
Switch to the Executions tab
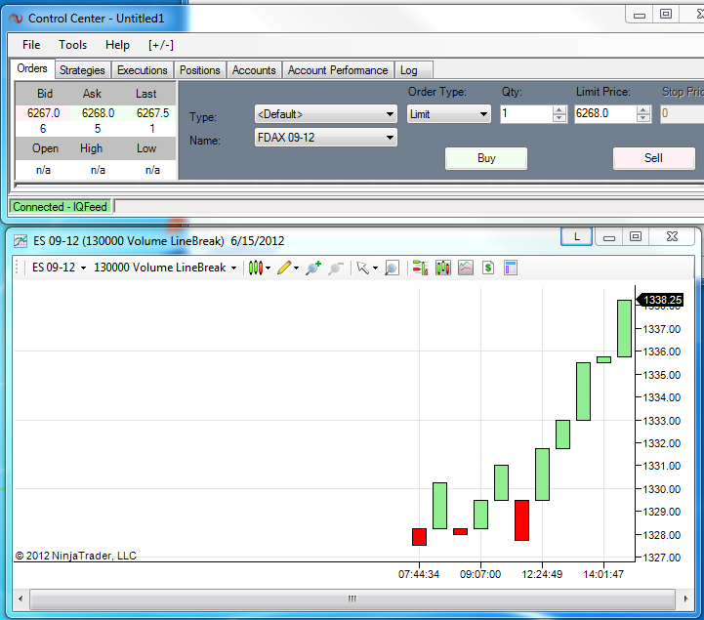pos(142,70)
